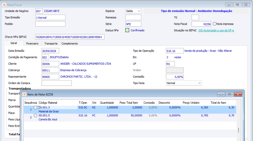Click the empty TG field
This screenshot has width=253, height=141.
(x=195, y=17)
